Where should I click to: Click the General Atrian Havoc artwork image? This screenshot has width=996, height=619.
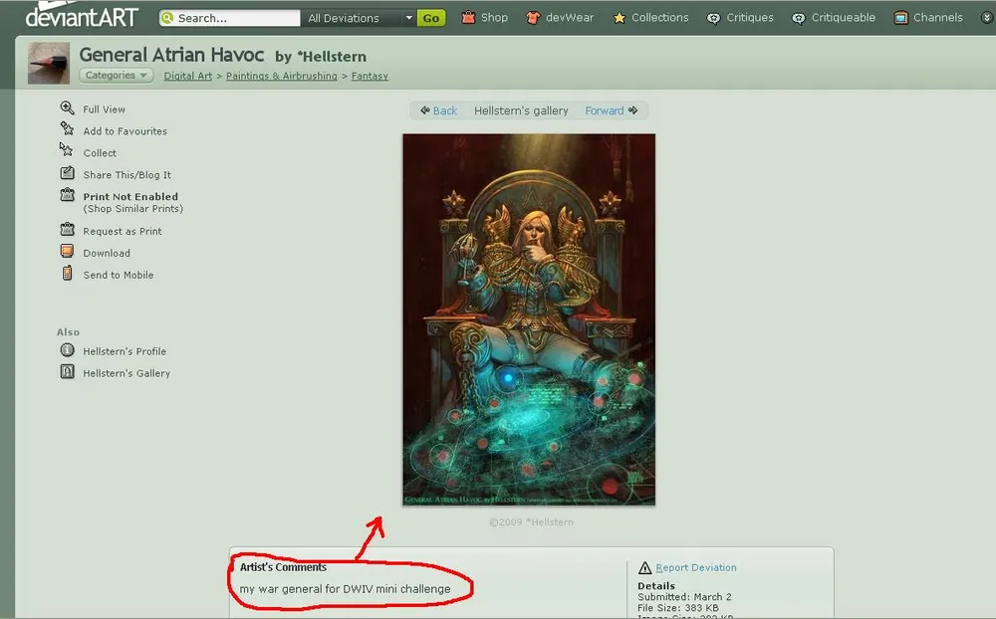pos(529,319)
